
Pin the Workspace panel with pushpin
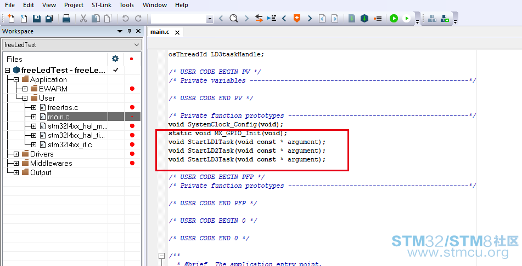click(129, 31)
